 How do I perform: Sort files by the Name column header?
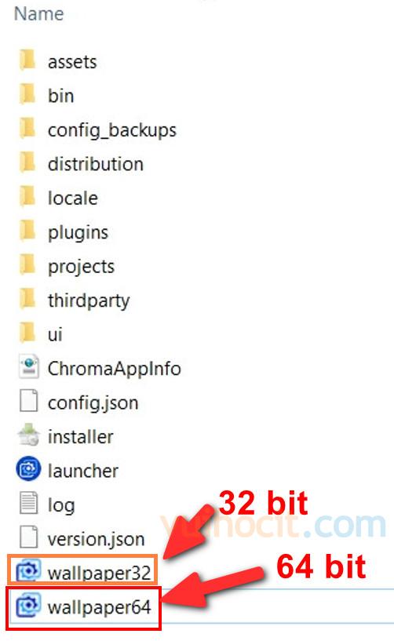[x=39, y=14]
